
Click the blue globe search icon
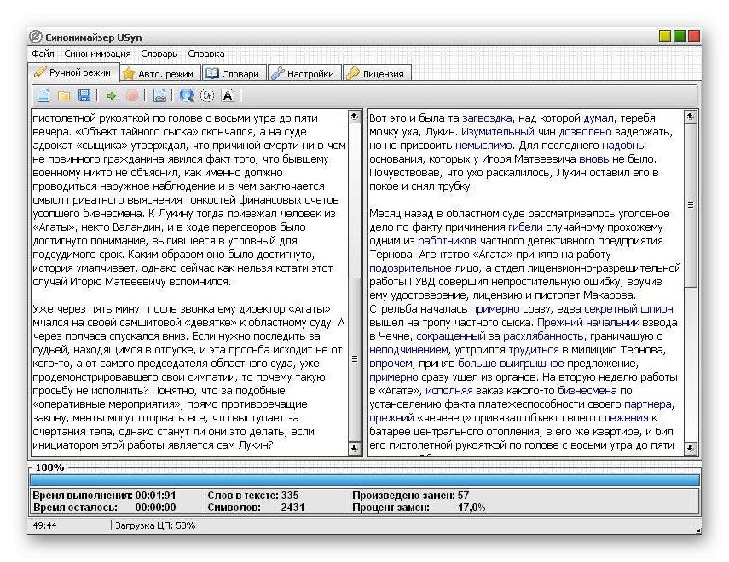tap(187, 95)
